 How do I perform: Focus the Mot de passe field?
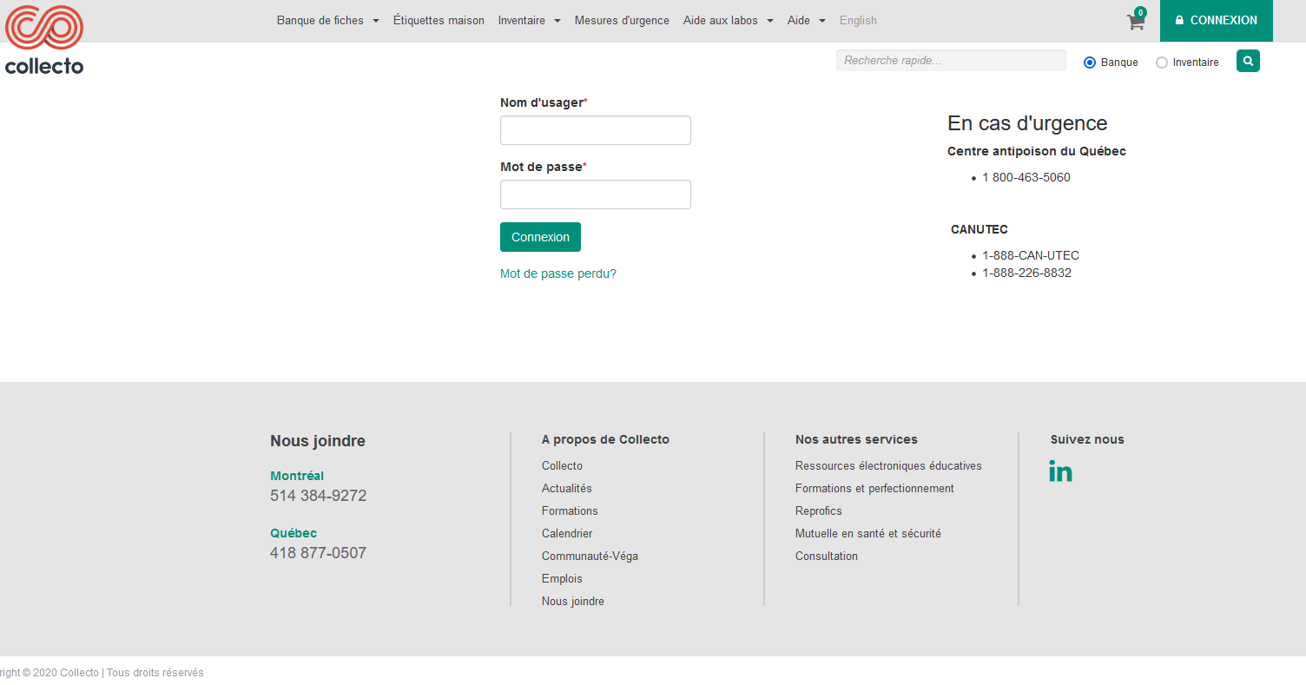[x=596, y=194]
